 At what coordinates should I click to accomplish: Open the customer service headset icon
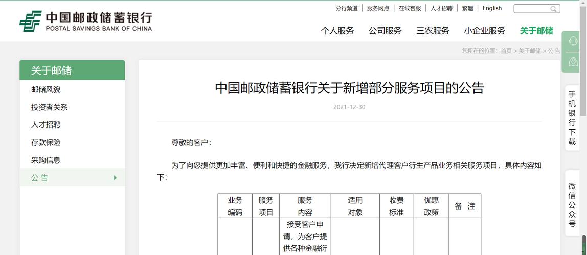573,41
